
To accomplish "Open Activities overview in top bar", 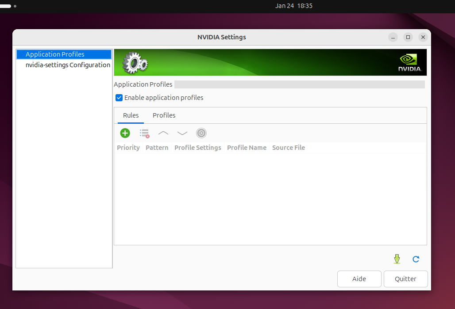I will (x=8, y=6).
